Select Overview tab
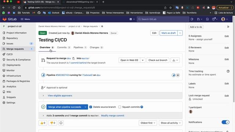 coord(47,47)
